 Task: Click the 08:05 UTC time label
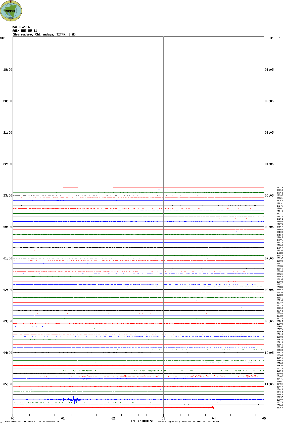(269, 290)
